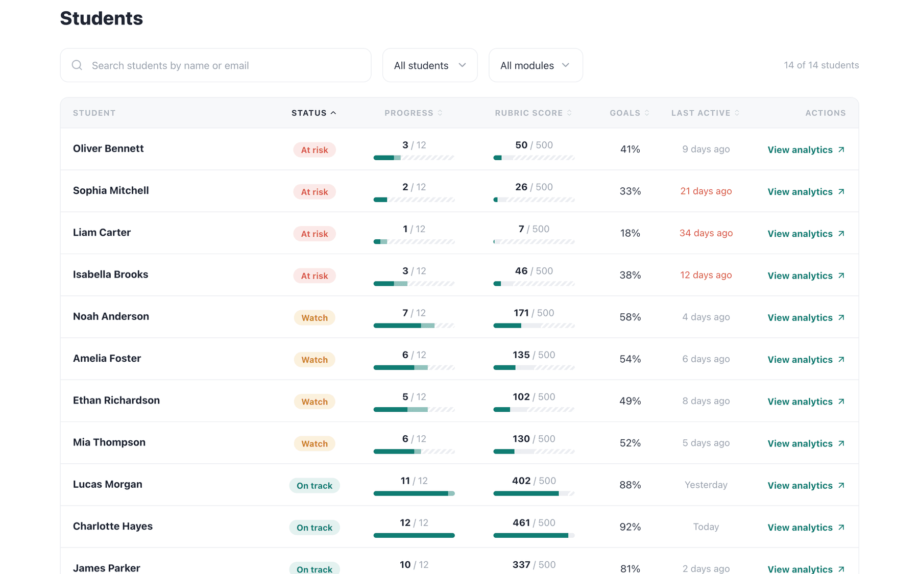Click the Goals column sort icon
The width and height of the screenshot is (919, 574).
click(x=647, y=113)
